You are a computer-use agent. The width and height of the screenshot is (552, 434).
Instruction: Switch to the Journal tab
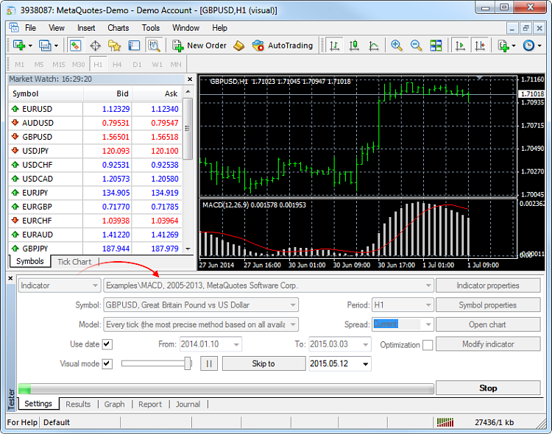(x=188, y=404)
